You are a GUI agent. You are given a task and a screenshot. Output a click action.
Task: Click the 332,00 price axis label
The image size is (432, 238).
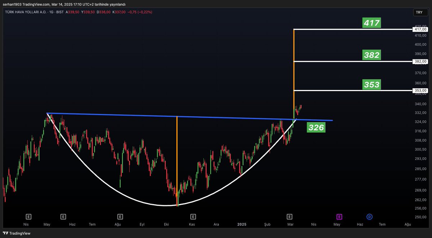pos(420,113)
